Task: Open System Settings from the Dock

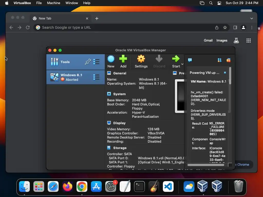Action: pyautogui.click(x=111, y=186)
